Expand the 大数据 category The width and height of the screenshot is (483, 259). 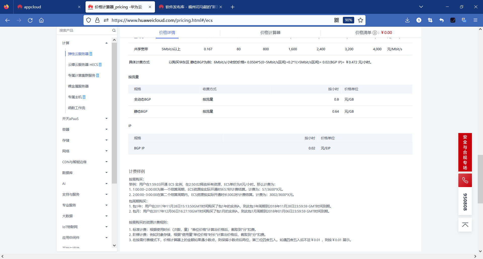tap(106, 216)
